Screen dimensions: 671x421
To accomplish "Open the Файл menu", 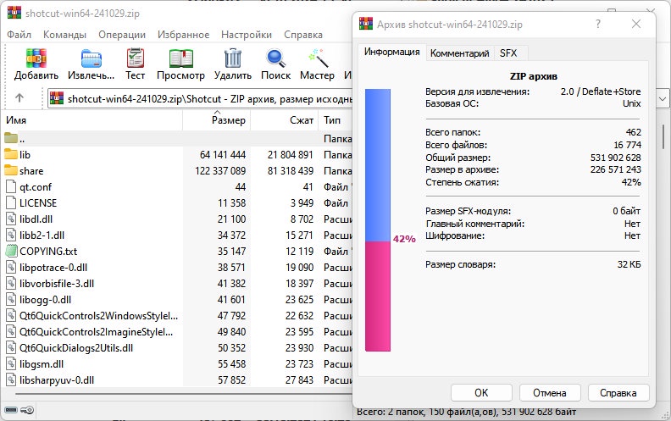I will (19, 35).
